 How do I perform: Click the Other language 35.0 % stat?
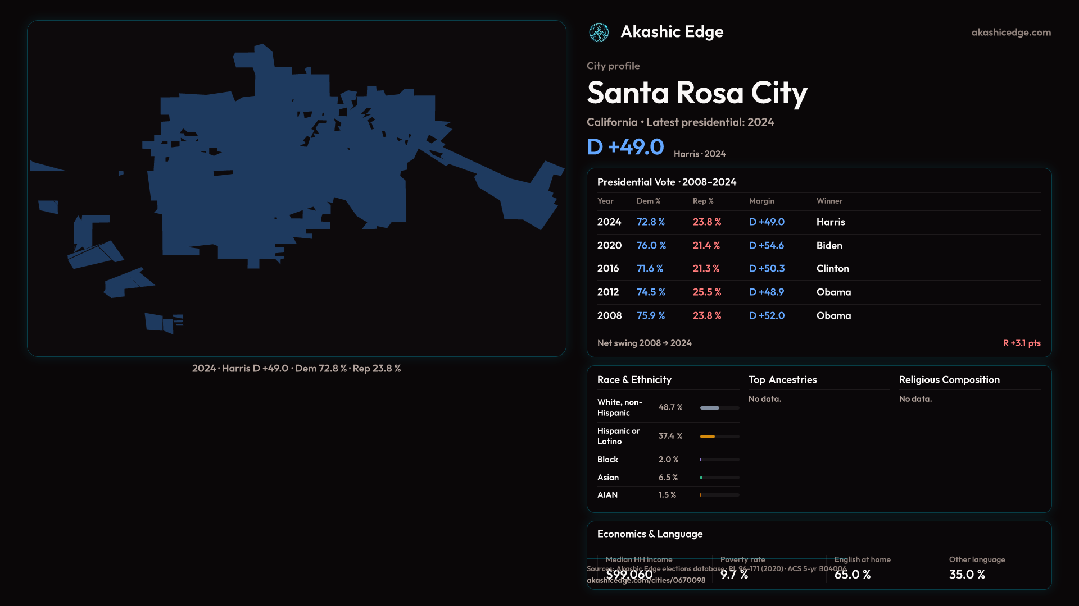(967, 575)
